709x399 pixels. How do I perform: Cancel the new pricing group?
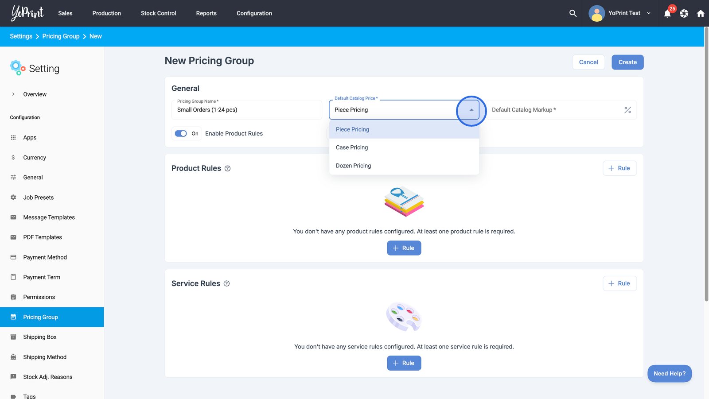click(x=588, y=62)
